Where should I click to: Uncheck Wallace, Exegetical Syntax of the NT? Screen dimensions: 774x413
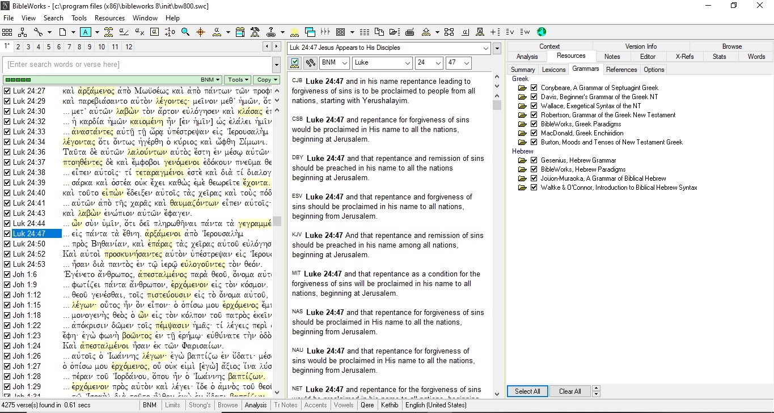pyautogui.click(x=534, y=106)
